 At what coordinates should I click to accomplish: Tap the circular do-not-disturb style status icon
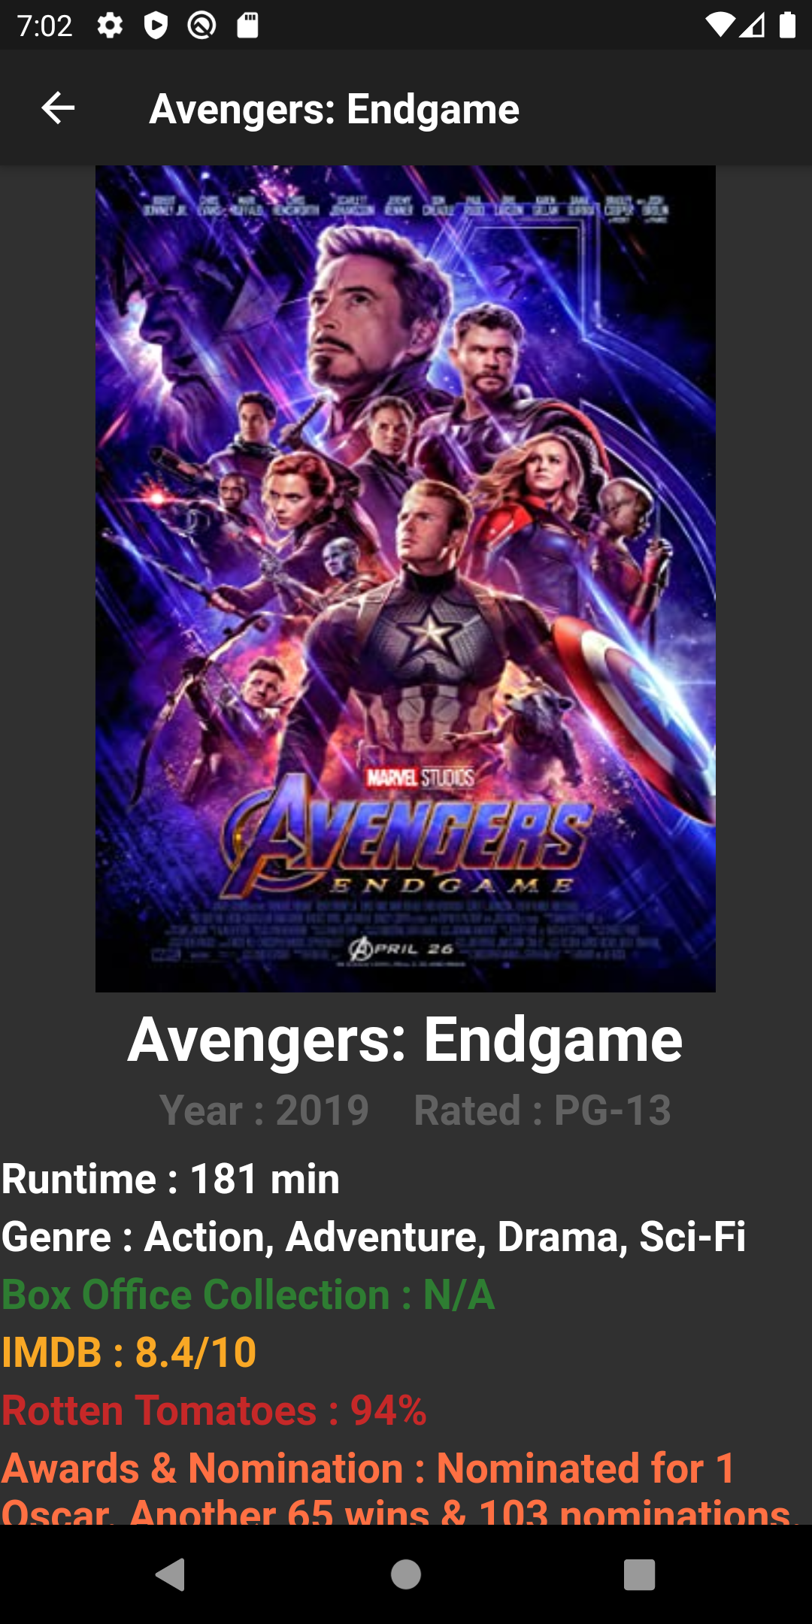(x=201, y=26)
